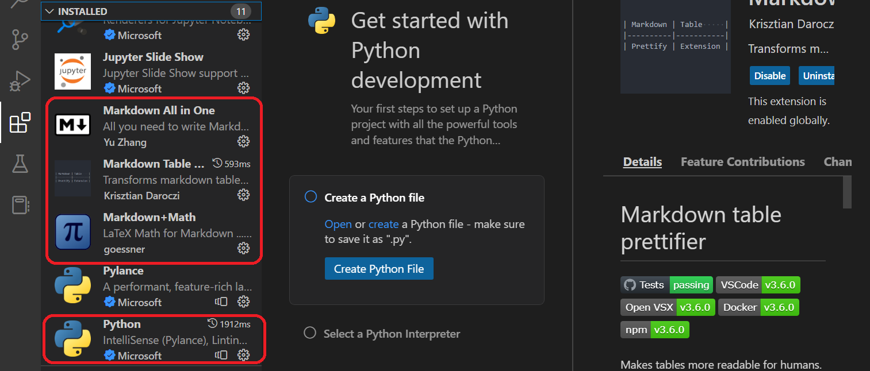Click gear icon for Markdown+Math
870x371 pixels.
[244, 249]
